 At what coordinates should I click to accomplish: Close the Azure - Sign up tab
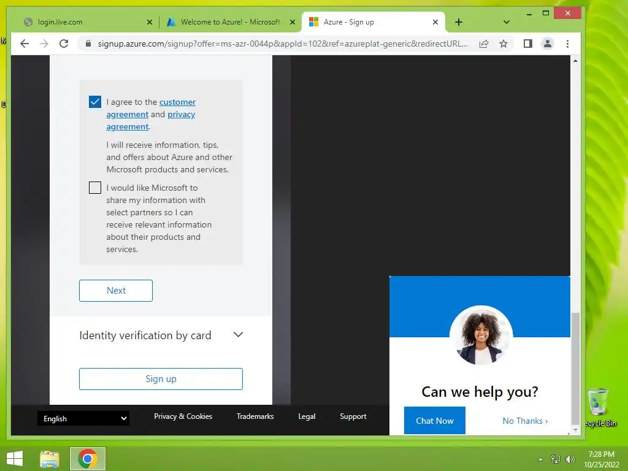point(435,22)
